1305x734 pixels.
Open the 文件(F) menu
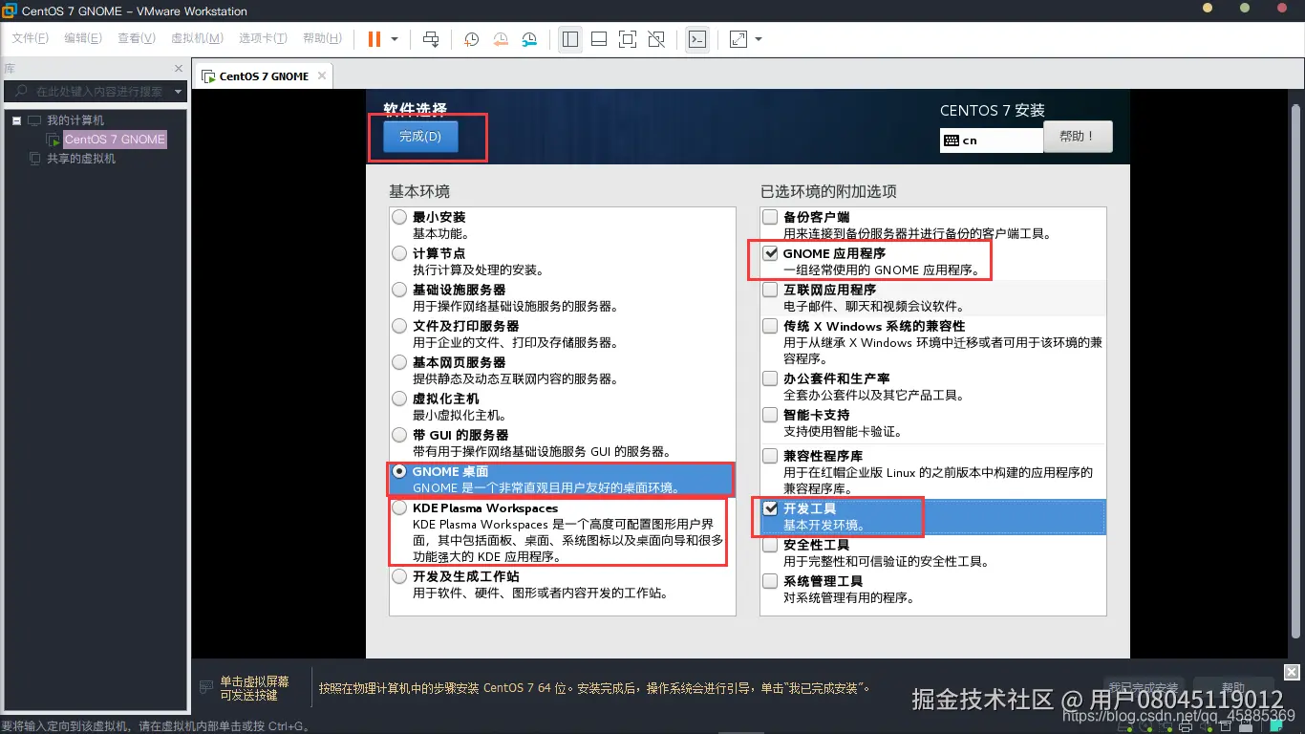[x=30, y=38]
